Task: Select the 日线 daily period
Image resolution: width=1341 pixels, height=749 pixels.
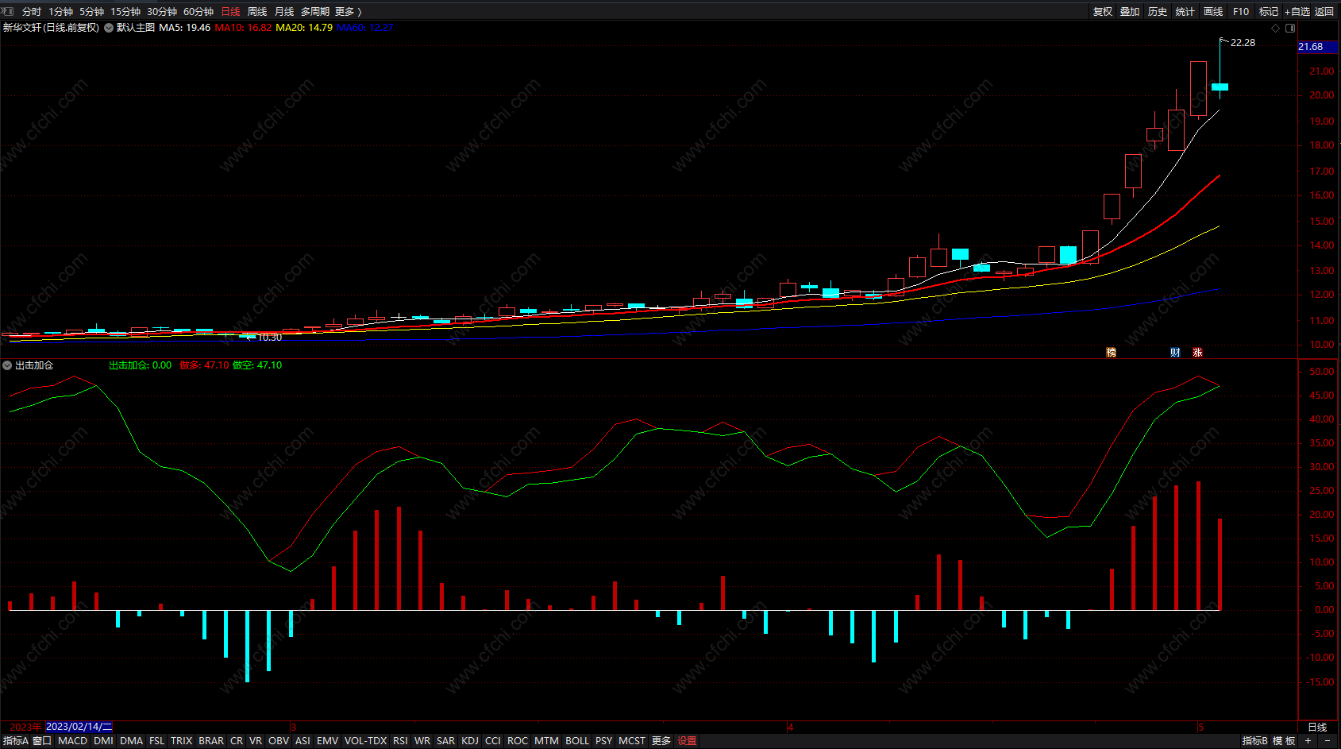Action: (x=230, y=12)
